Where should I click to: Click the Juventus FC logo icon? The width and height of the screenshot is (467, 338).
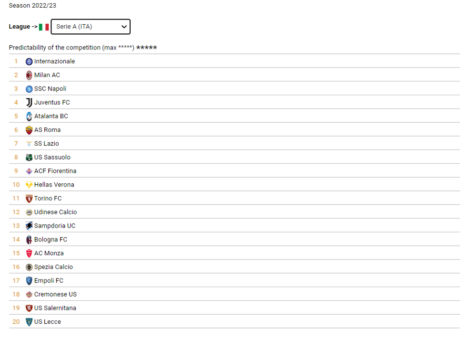click(29, 102)
